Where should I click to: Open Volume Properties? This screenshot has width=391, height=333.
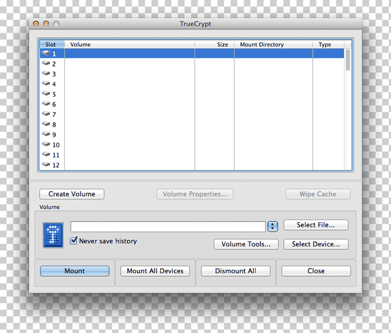point(195,194)
